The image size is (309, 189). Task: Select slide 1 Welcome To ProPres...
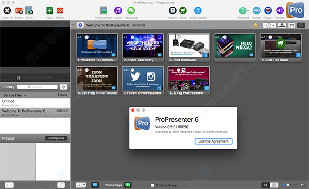[97, 48]
